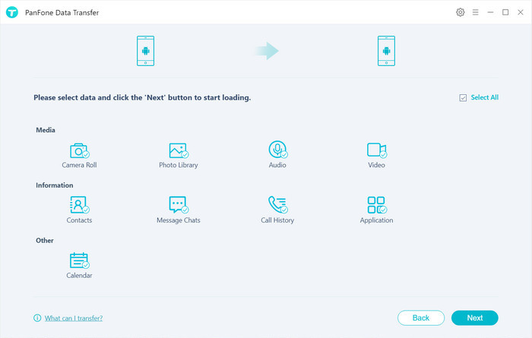Open settings via the gear icon
The image size is (532, 338).
click(460, 12)
